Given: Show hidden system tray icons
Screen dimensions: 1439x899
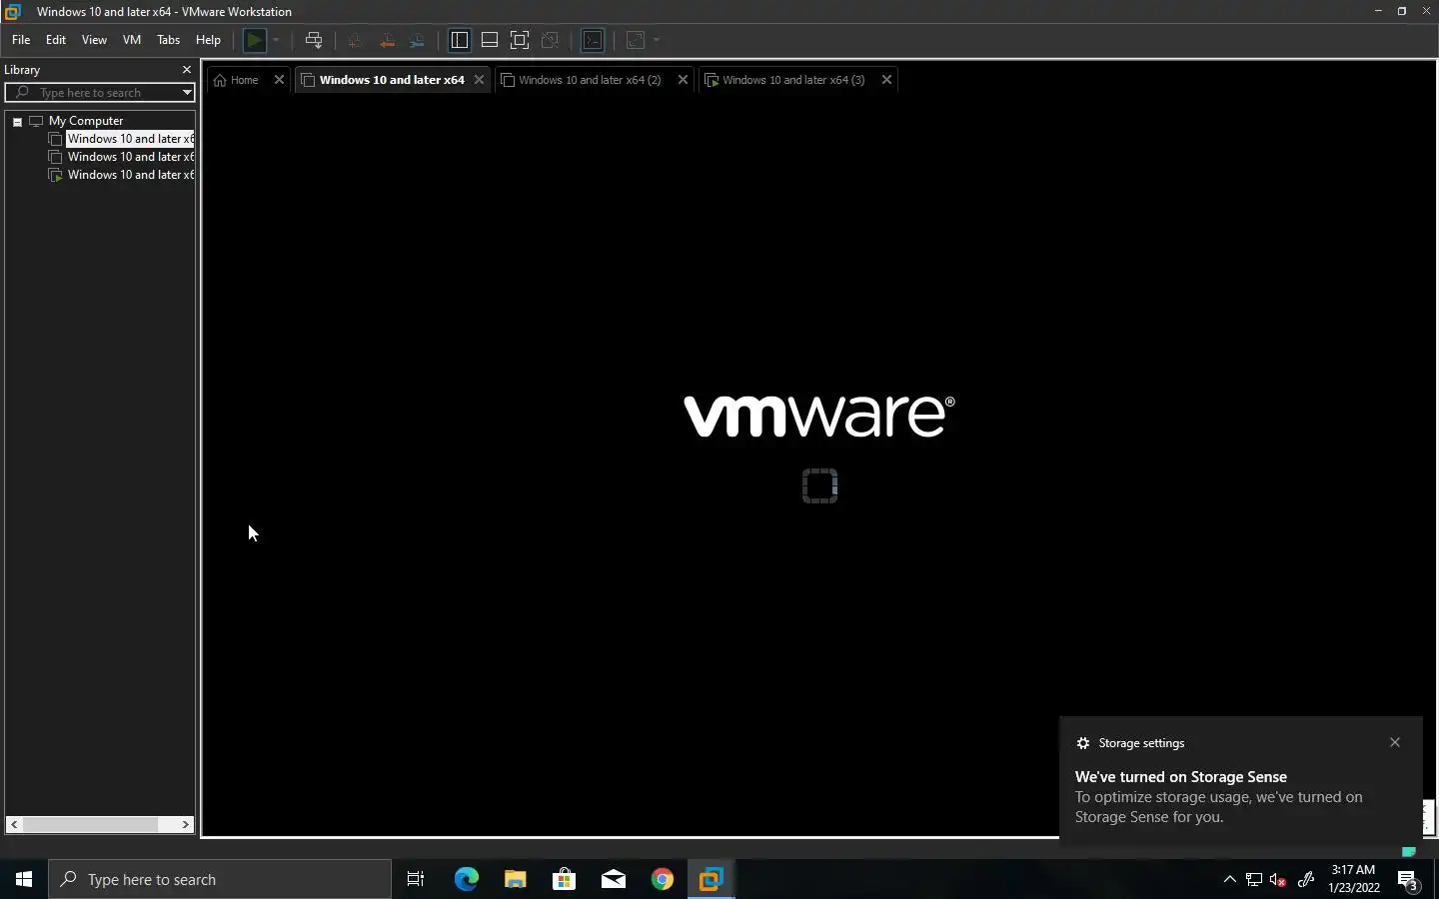Looking at the screenshot, I should click(x=1229, y=879).
